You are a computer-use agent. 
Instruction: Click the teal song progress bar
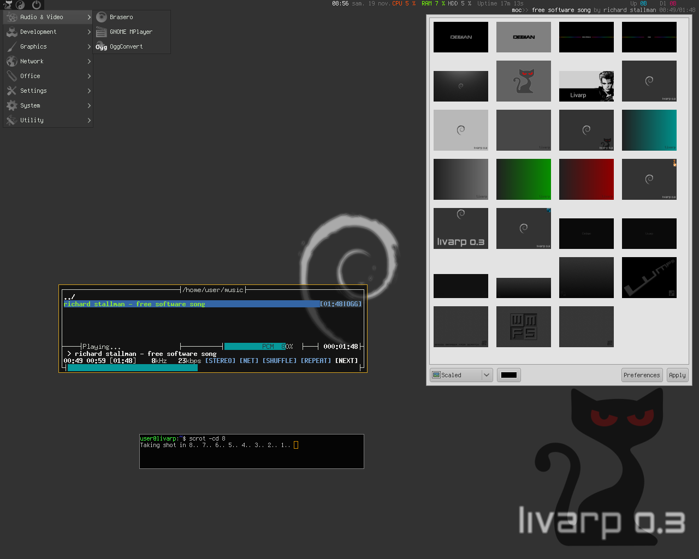click(132, 368)
